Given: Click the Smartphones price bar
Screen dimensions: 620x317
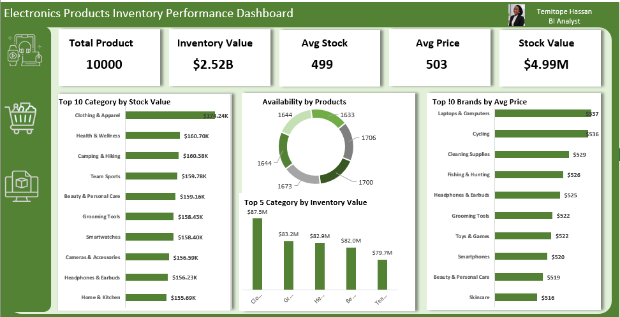Looking at the screenshot, I should pos(521,256).
